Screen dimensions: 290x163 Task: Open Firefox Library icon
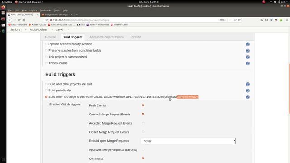coord(261,20)
